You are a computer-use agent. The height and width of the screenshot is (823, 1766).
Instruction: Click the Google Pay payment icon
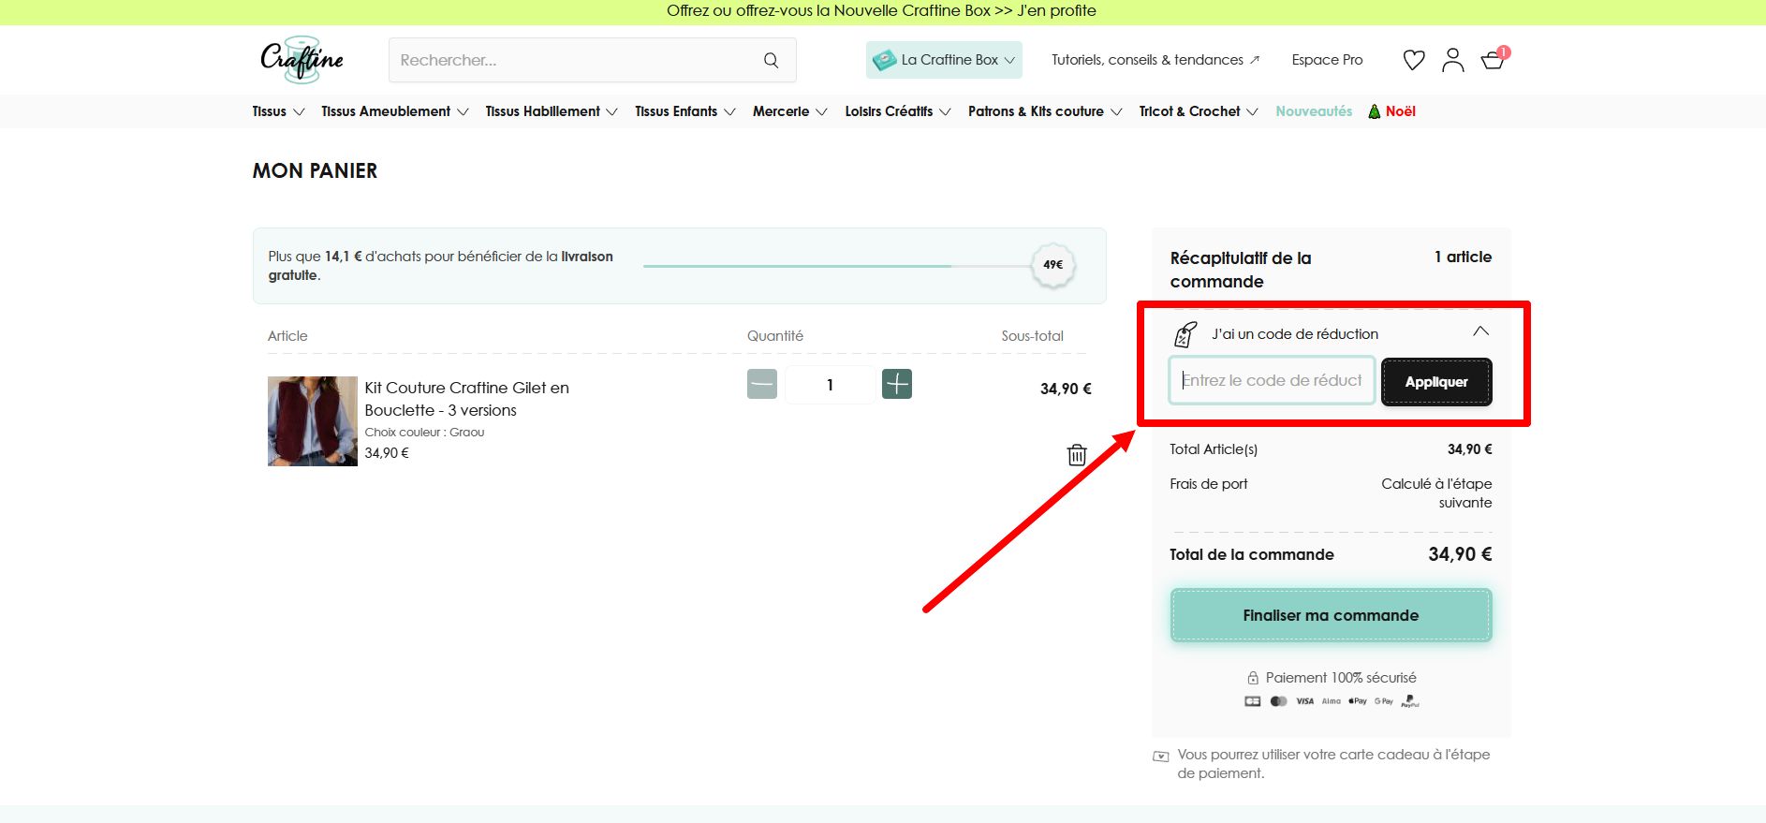(x=1384, y=701)
